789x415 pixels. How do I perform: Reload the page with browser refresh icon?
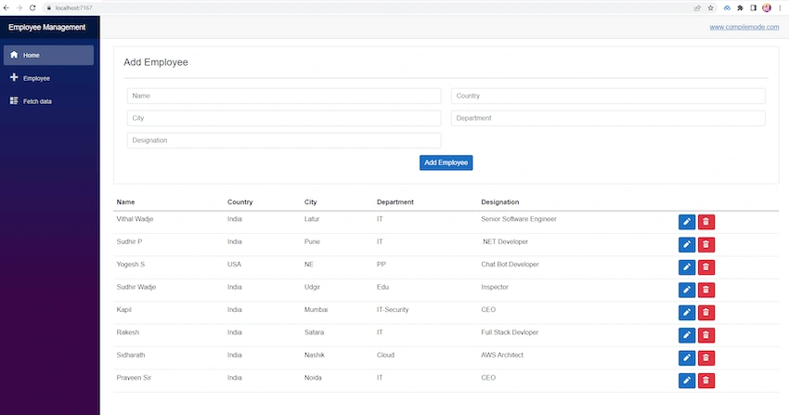pos(32,8)
